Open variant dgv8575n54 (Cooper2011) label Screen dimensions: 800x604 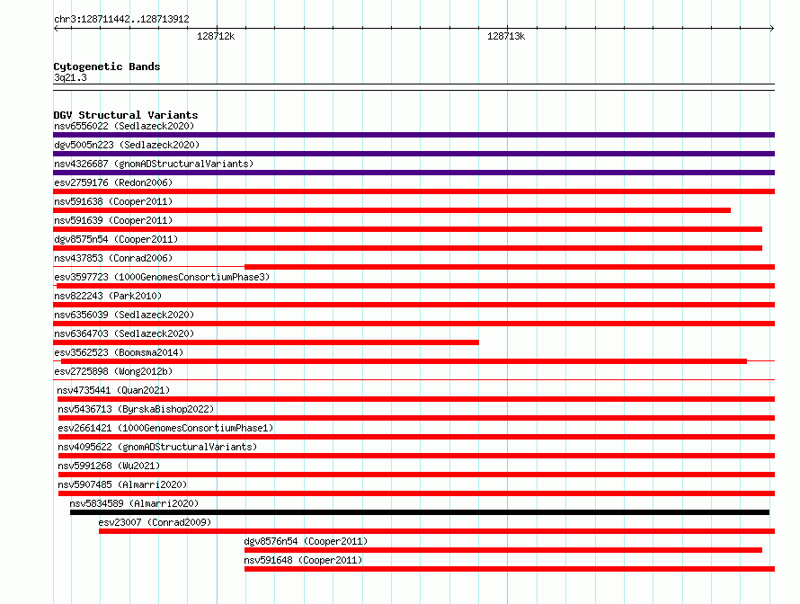coord(116,239)
